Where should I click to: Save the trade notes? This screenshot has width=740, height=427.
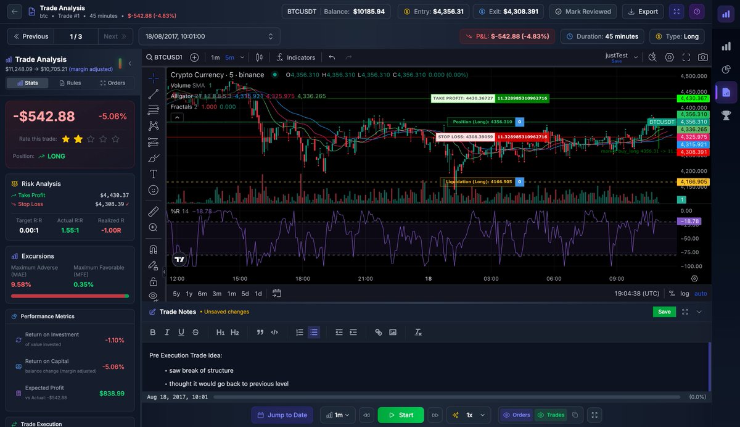[x=664, y=312]
